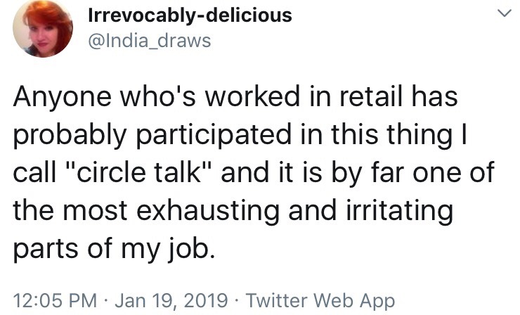Click the word "worked" in the first line

pyautogui.click(x=252, y=96)
